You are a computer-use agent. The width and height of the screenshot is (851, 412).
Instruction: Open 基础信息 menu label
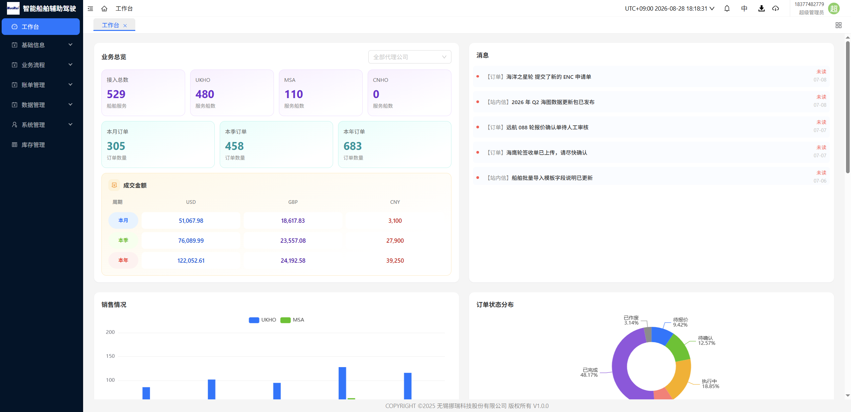pyautogui.click(x=33, y=45)
